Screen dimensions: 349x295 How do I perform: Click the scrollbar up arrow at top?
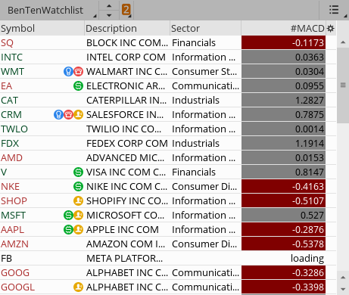click(x=343, y=42)
